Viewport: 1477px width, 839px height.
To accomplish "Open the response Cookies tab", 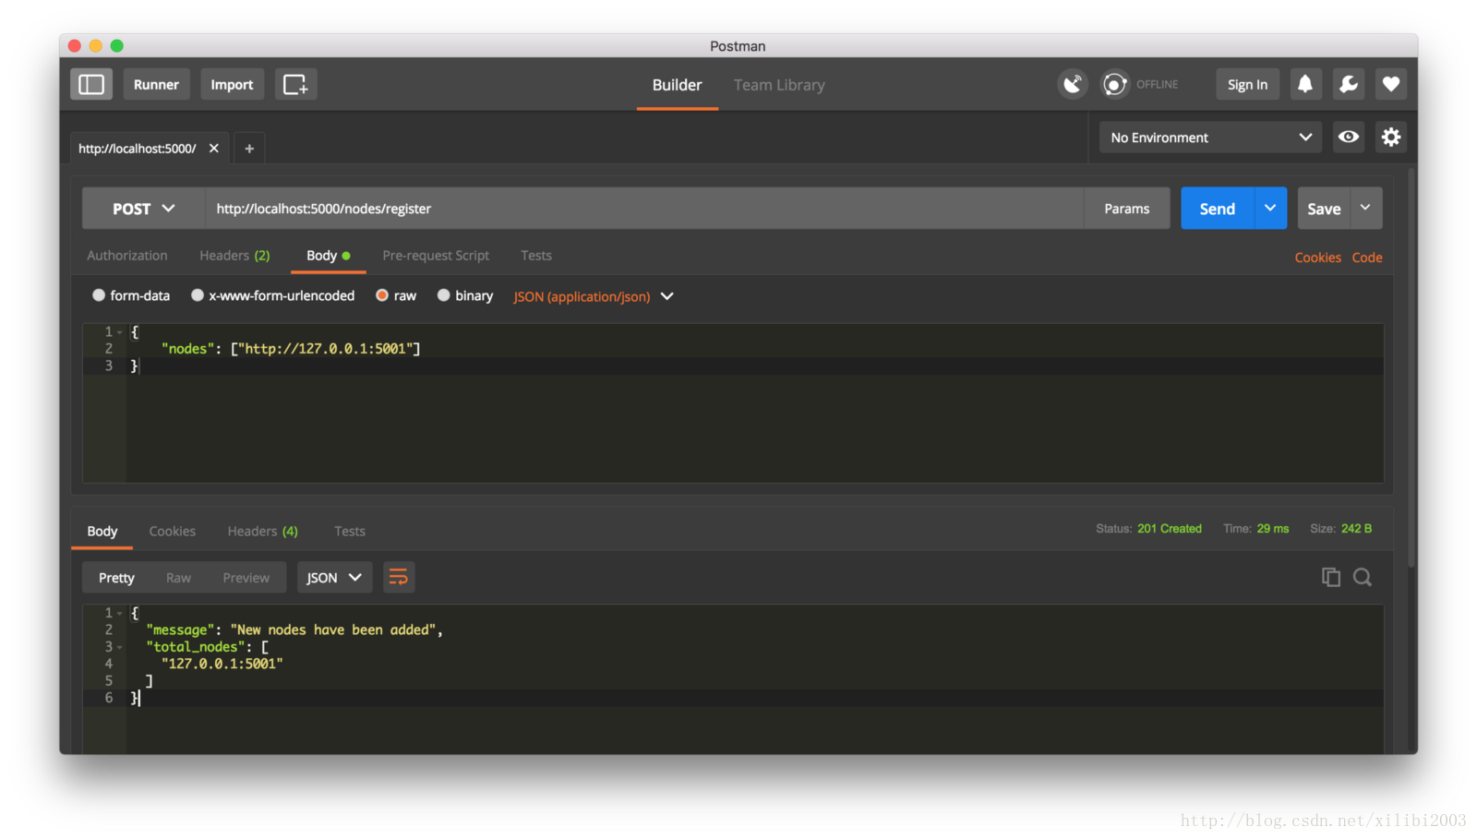I will click(173, 531).
